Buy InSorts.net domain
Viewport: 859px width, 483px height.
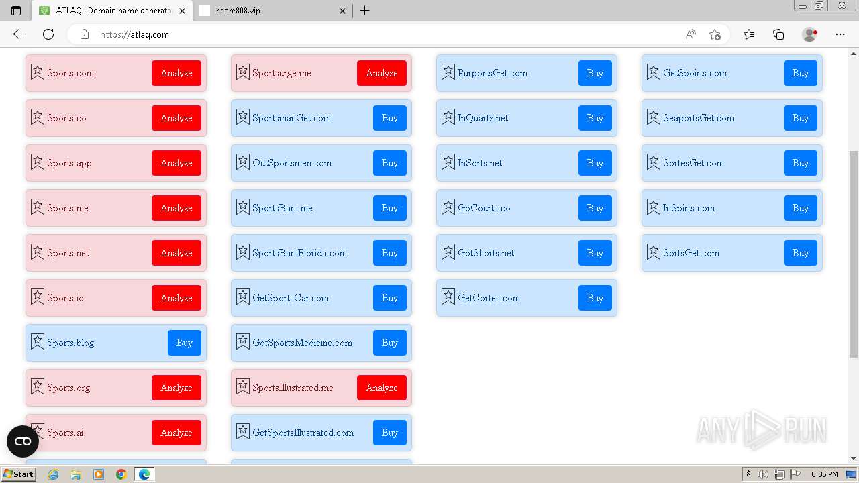pos(595,163)
